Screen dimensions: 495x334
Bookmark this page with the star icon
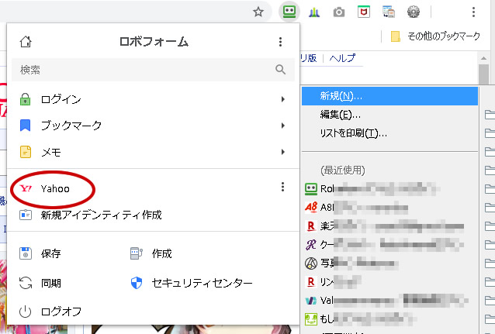point(258,12)
